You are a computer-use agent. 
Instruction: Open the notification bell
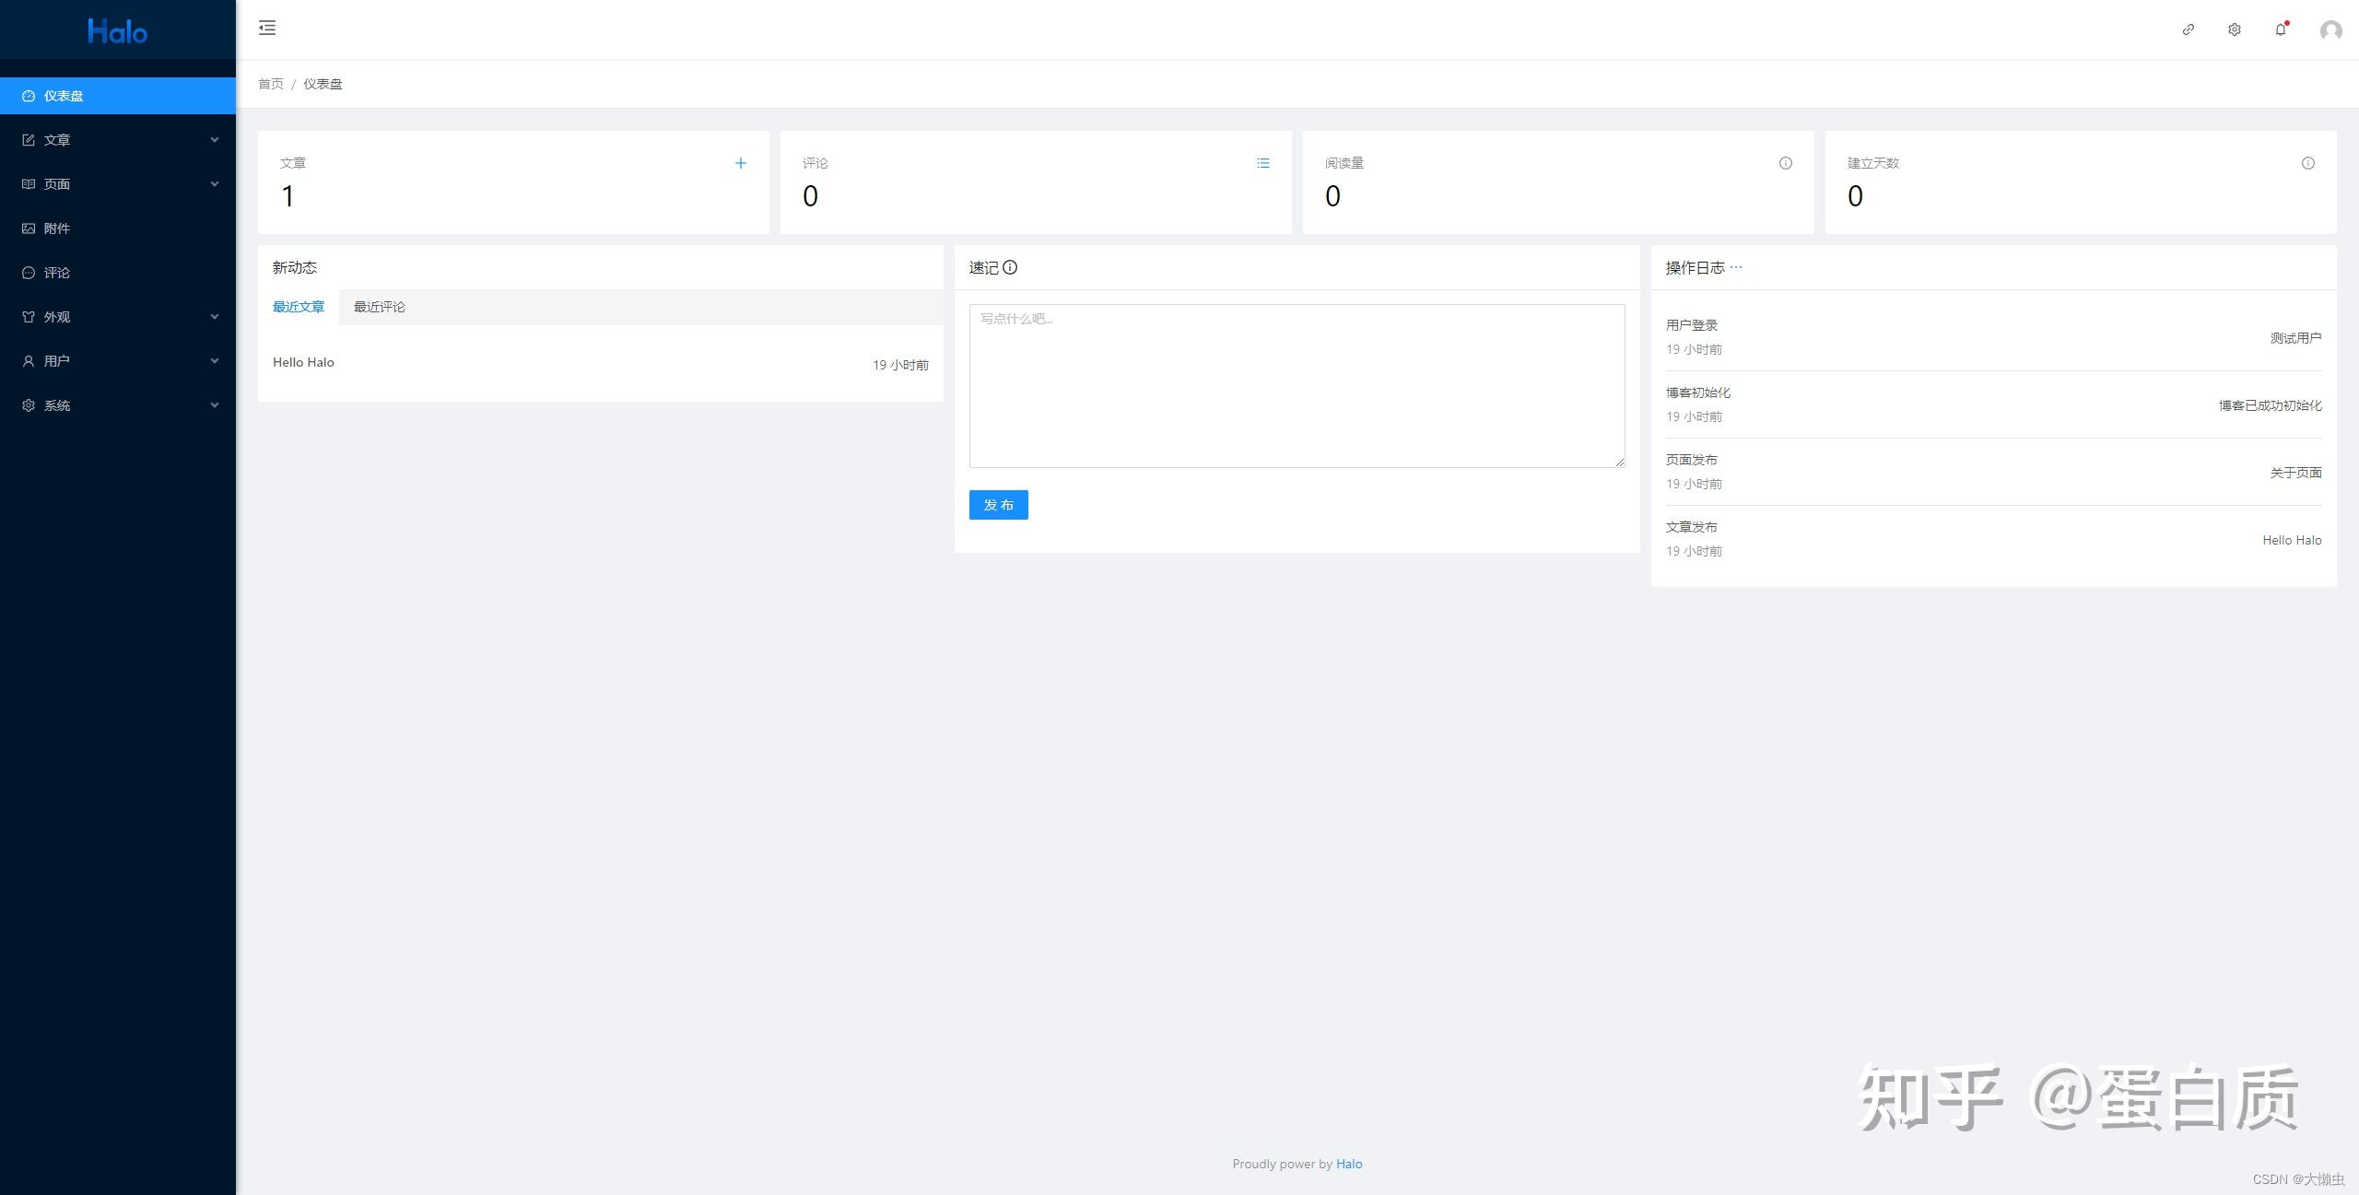coord(2280,29)
